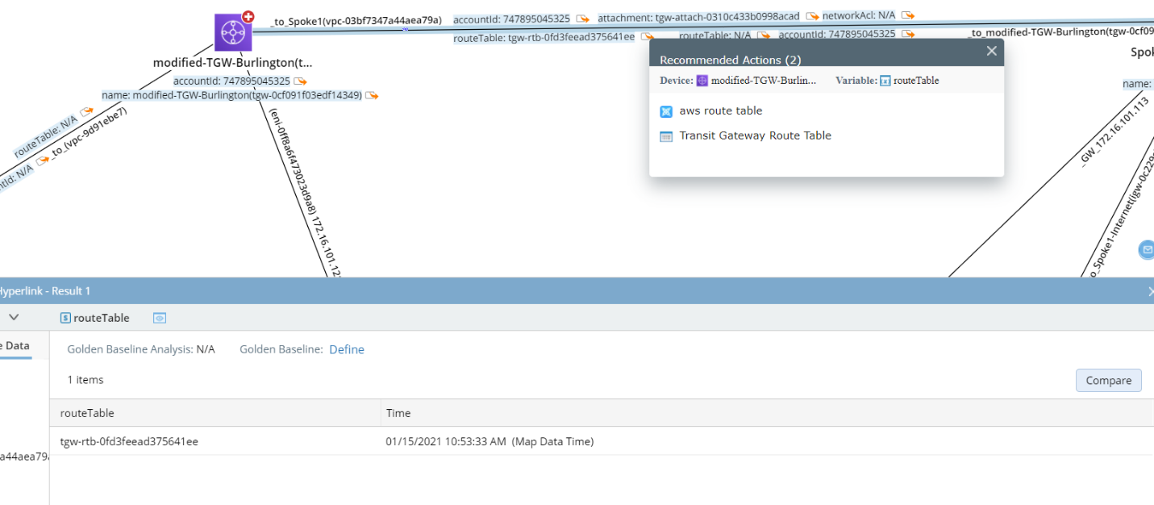Click the Transit Gateway Route Table action icon

[666, 136]
